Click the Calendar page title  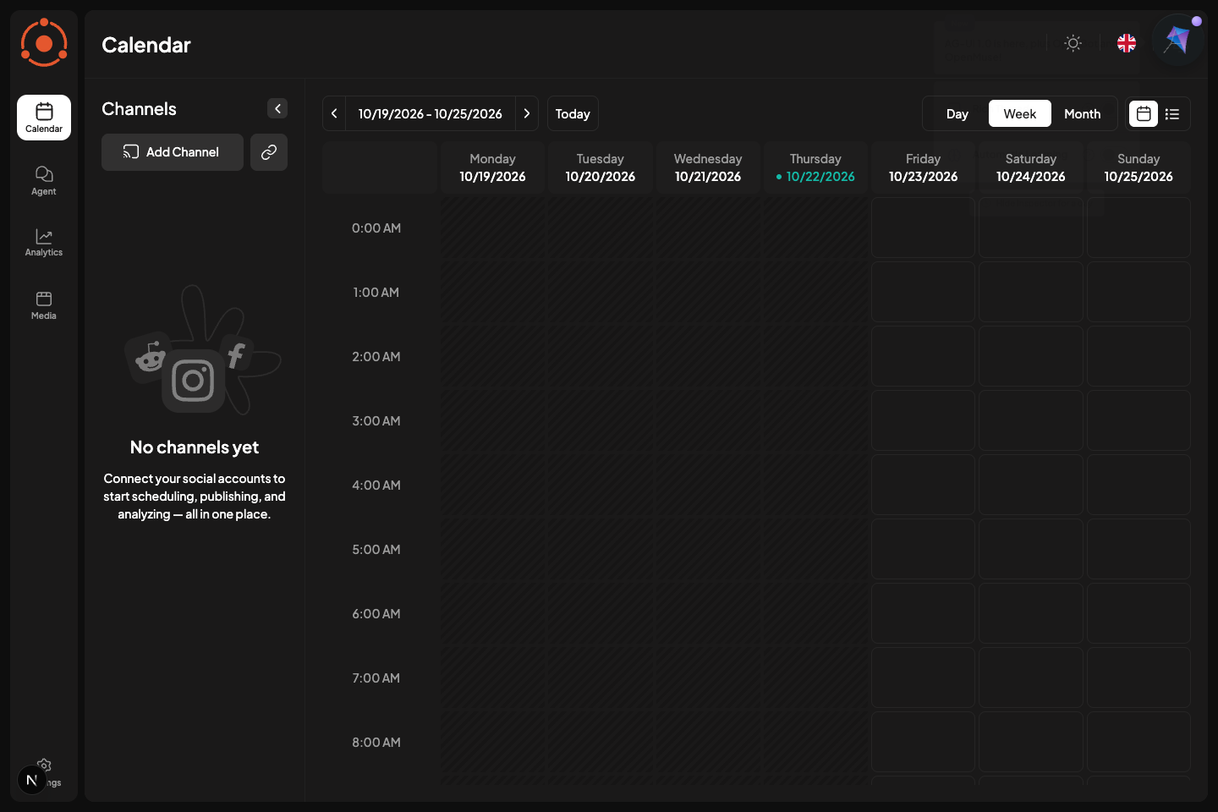point(146,45)
